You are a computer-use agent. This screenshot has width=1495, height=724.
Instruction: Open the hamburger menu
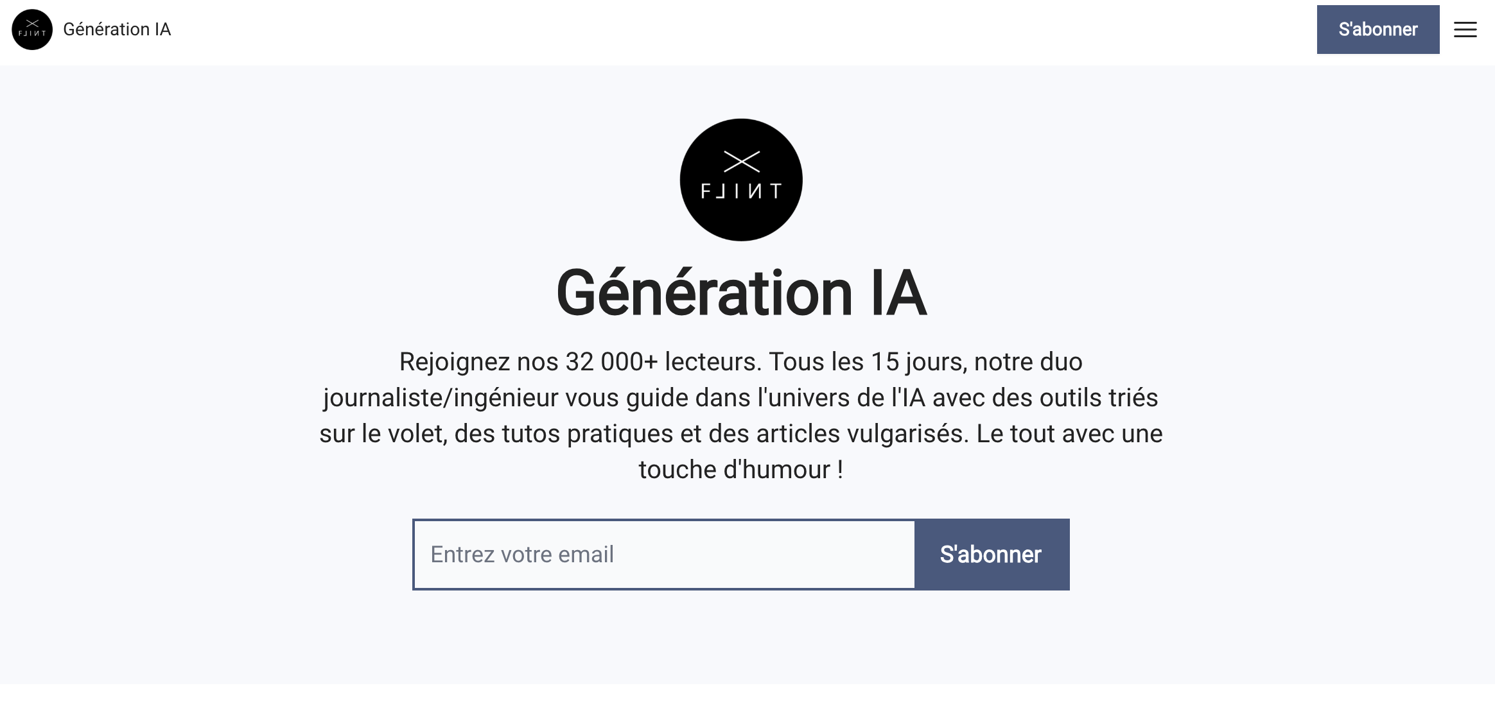[x=1465, y=30]
